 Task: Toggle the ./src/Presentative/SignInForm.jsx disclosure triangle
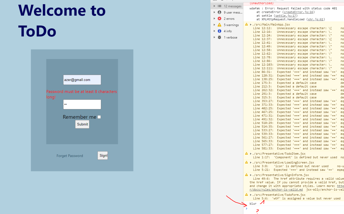pyautogui.click(x=251, y=175)
